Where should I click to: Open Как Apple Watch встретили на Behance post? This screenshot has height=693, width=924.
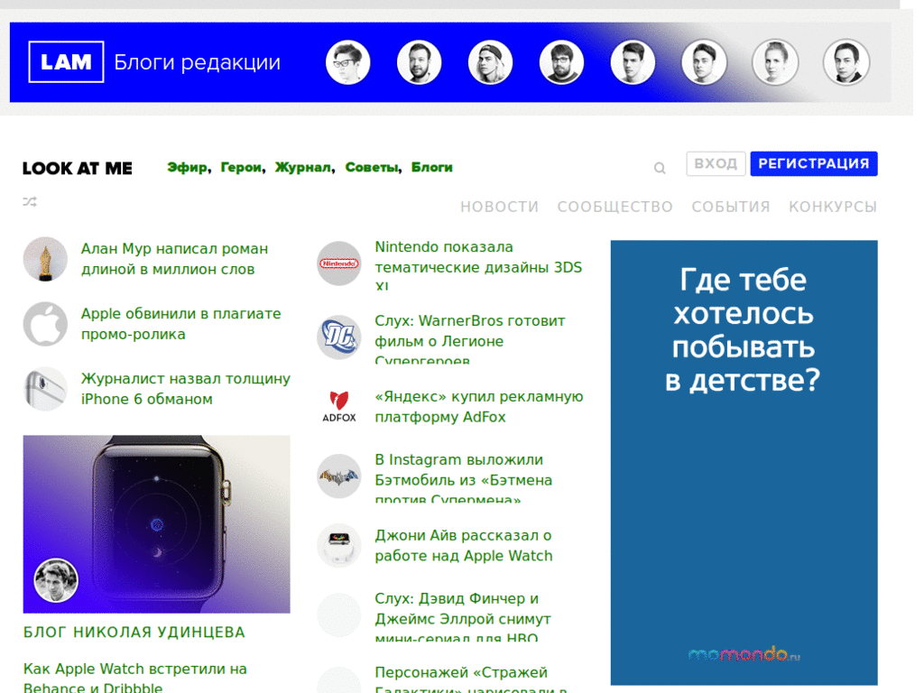pyautogui.click(x=135, y=679)
